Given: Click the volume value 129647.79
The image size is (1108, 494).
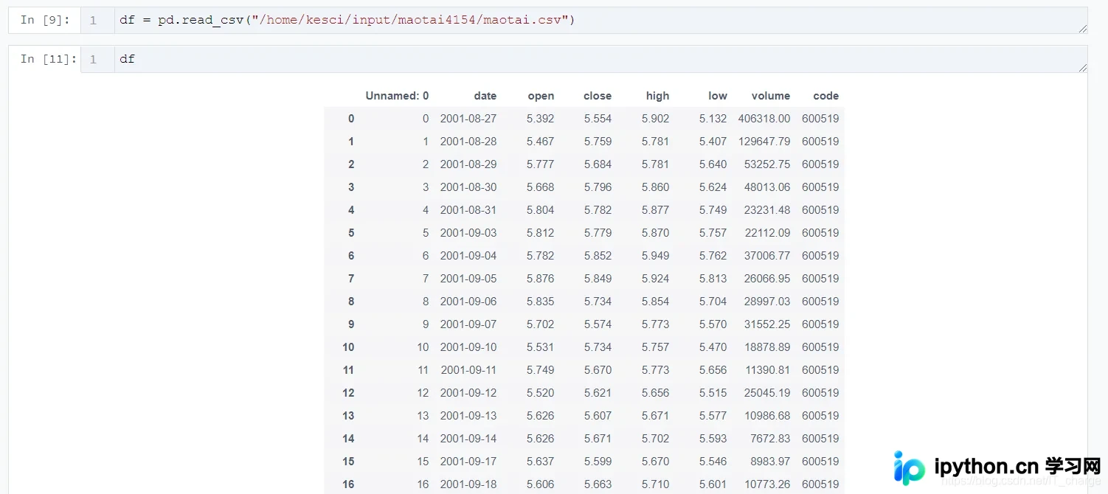Looking at the screenshot, I should pyautogui.click(x=764, y=142).
